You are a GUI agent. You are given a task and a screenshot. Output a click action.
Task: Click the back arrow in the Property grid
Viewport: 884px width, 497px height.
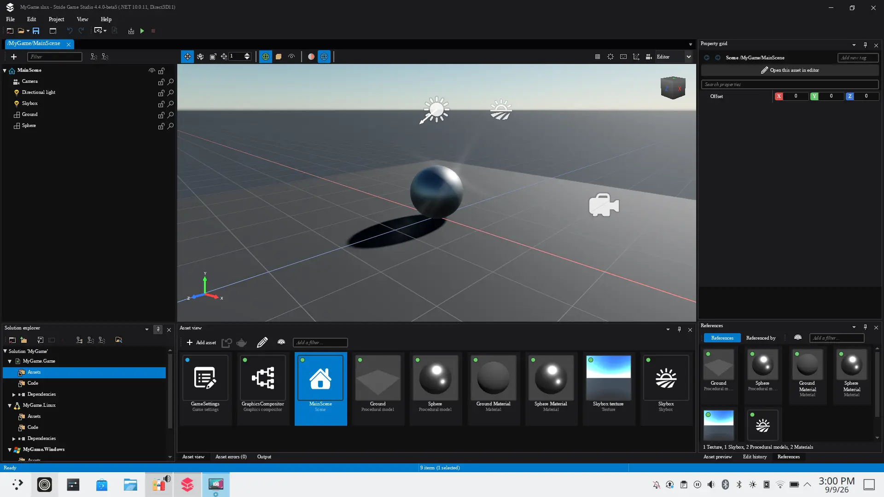[x=707, y=58]
